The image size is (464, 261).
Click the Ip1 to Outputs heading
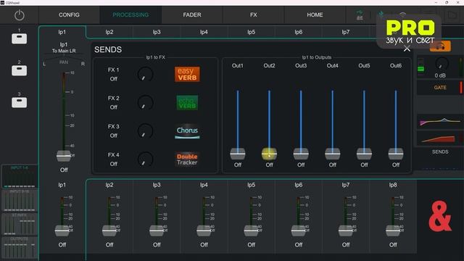tap(317, 57)
